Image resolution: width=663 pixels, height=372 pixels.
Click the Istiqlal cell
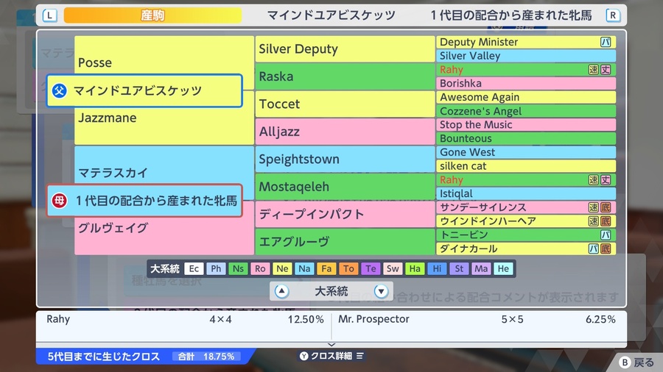[526, 193]
